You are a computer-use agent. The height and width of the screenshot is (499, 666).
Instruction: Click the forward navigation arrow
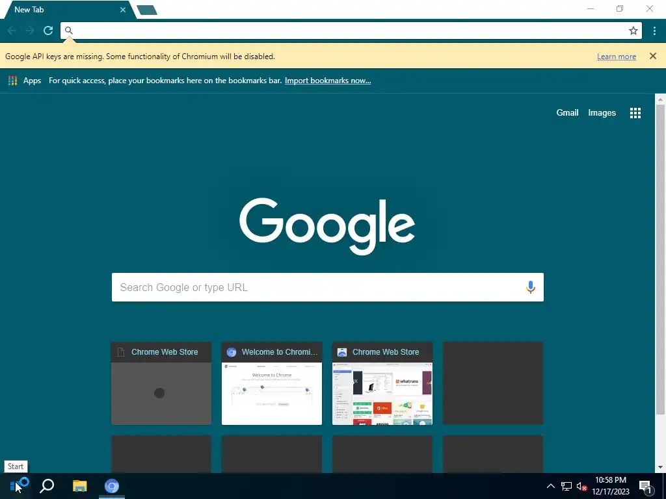[30, 31]
